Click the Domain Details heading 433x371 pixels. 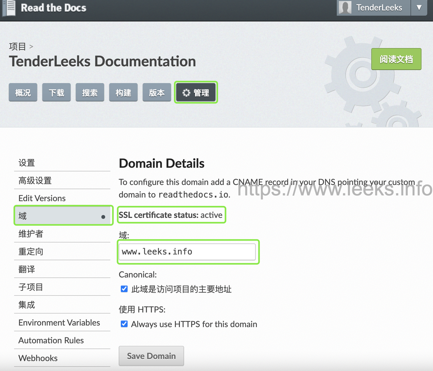pos(162,164)
